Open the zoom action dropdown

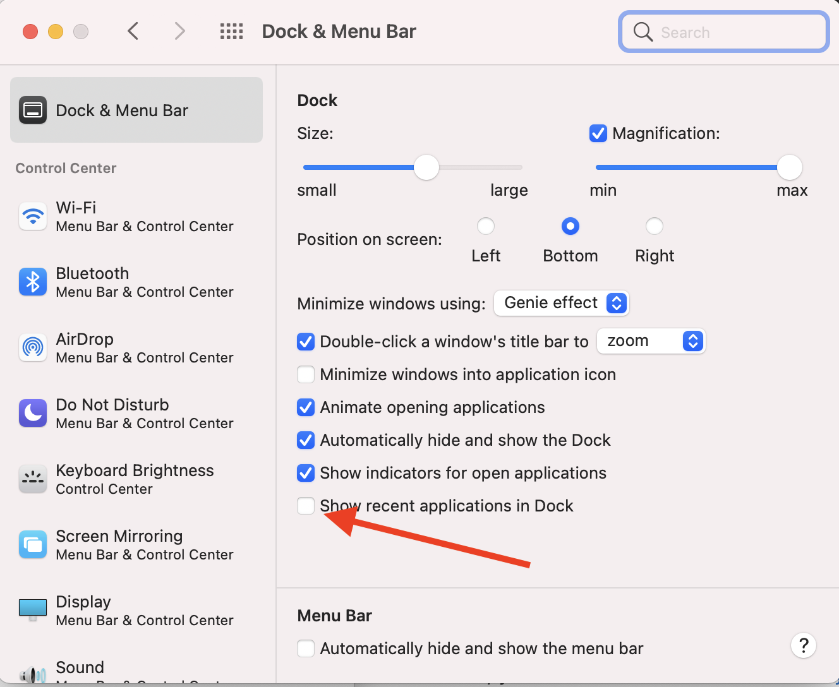[x=651, y=341]
